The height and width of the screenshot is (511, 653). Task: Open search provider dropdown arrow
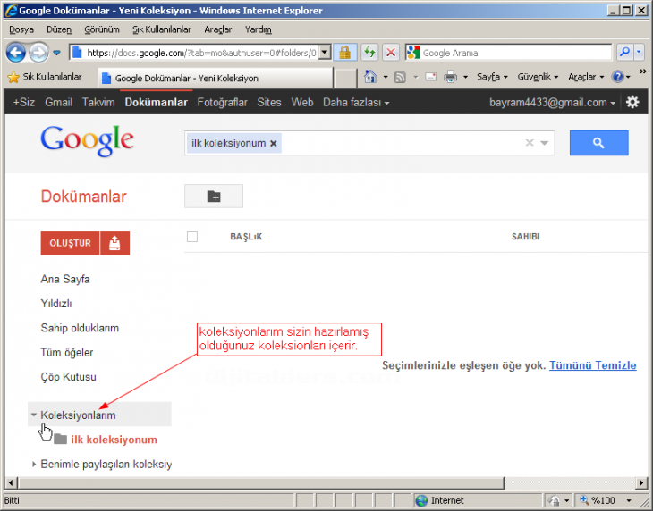tap(639, 53)
